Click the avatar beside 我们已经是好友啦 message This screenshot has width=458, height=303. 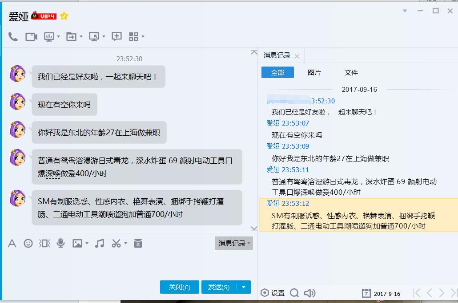pos(17,73)
